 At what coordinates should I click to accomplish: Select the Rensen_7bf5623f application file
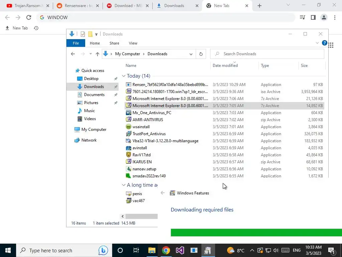click(170, 85)
